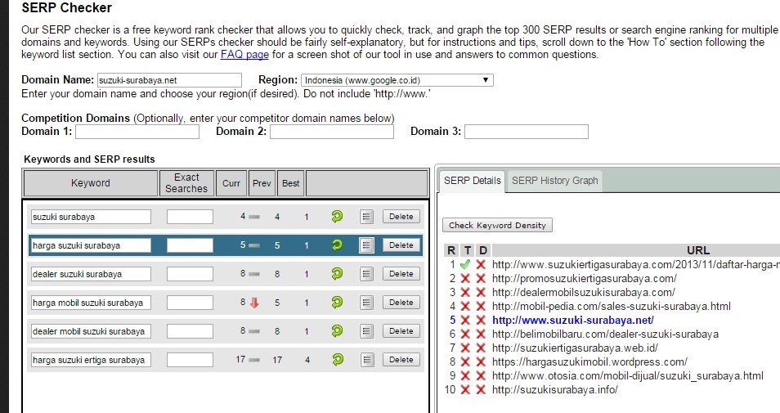Switch to the SERP History Graph tab
This screenshot has width=780, height=413.
(x=554, y=181)
